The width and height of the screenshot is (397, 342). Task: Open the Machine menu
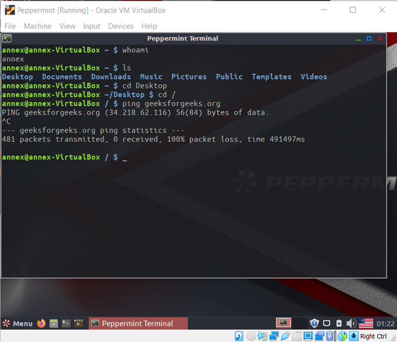(x=37, y=26)
